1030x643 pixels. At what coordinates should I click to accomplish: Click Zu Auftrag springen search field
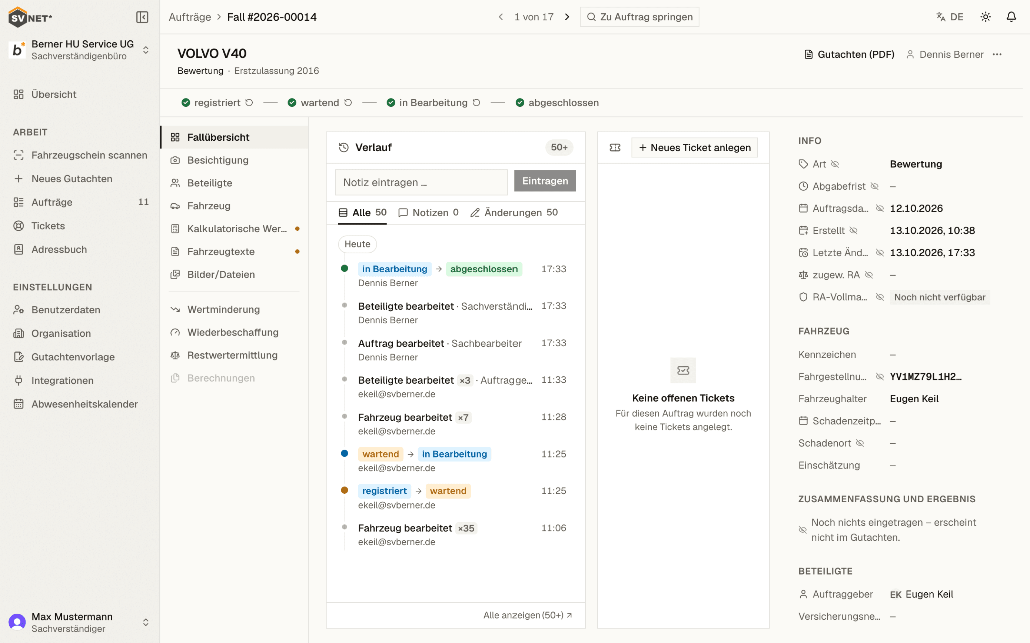[x=639, y=17]
